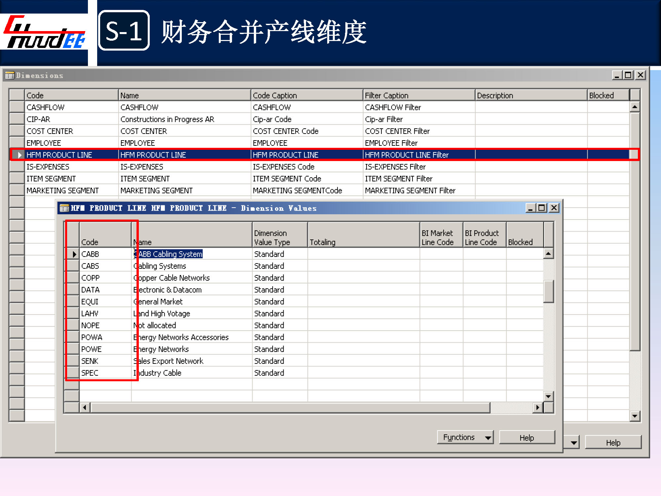Screen dimensions: 661x496
Task: Click Blocked cell of CABB row
Action: pyautogui.click(x=524, y=254)
